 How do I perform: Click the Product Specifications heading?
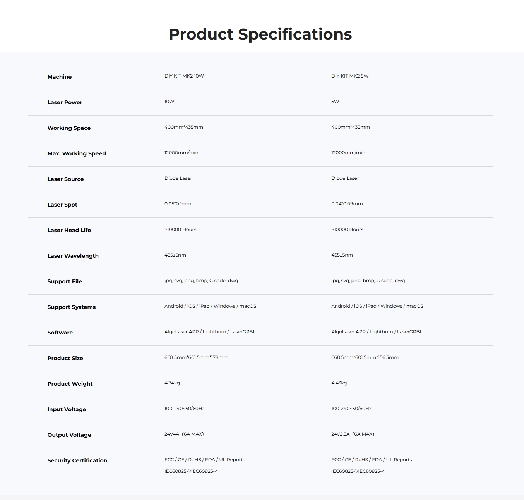point(260,34)
